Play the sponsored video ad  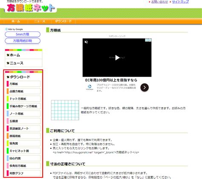pos(117,58)
